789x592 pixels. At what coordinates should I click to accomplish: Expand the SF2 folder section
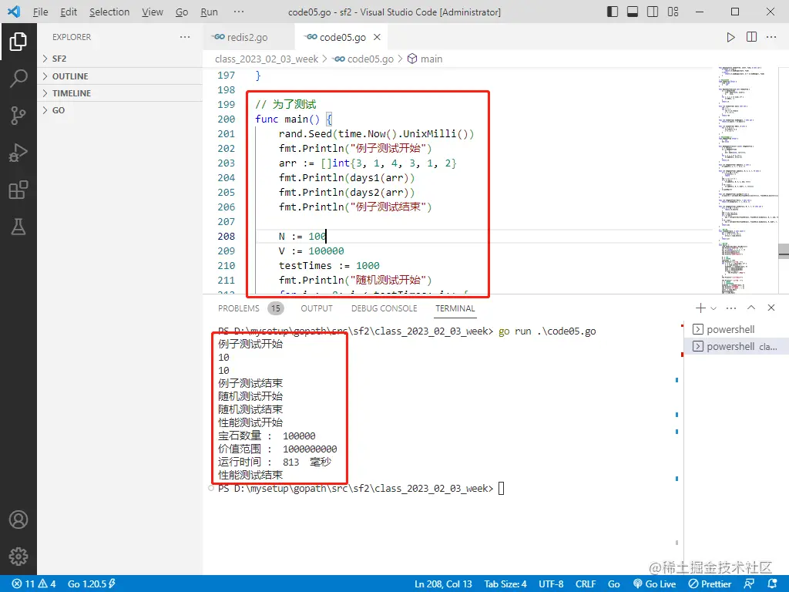pyautogui.click(x=119, y=59)
